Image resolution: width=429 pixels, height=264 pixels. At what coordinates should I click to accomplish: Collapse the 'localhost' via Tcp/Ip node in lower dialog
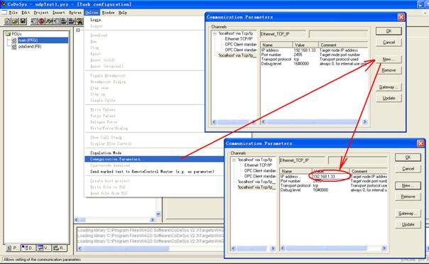tap(234, 160)
